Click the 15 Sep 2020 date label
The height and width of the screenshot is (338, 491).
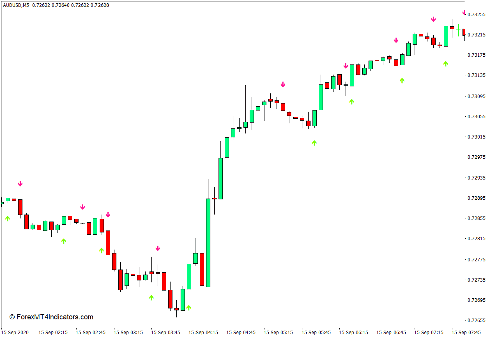pos(15,332)
